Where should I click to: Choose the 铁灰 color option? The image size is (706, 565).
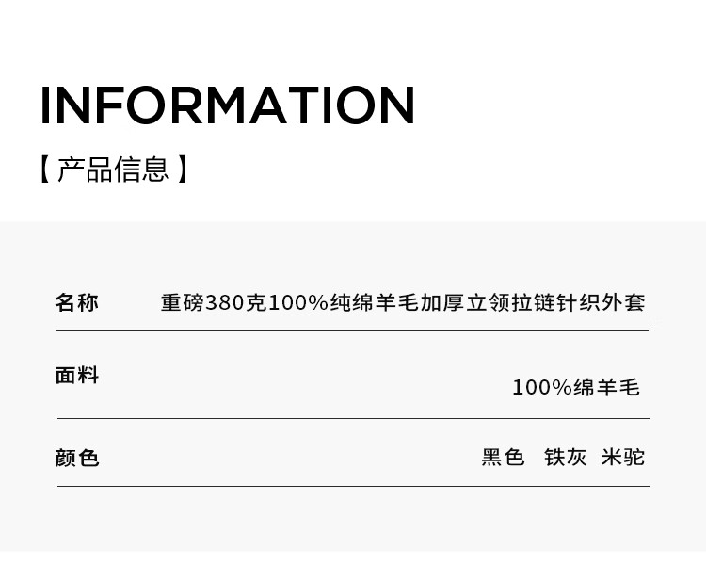coord(565,457)
